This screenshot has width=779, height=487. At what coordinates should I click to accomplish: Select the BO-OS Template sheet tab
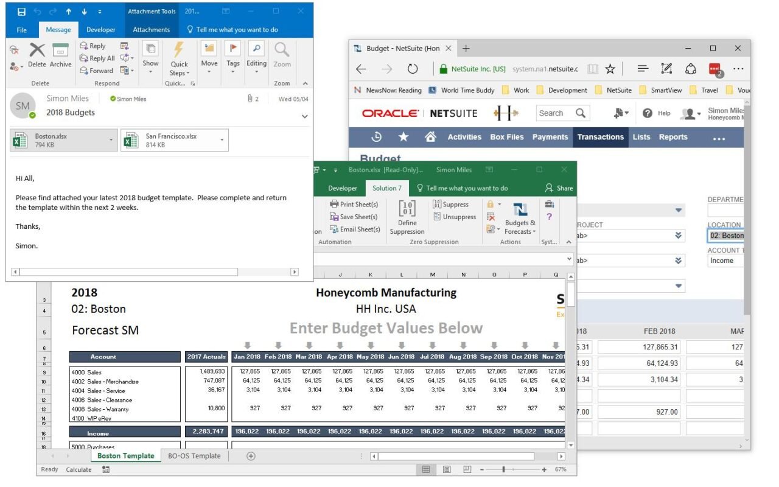(195, 455)
